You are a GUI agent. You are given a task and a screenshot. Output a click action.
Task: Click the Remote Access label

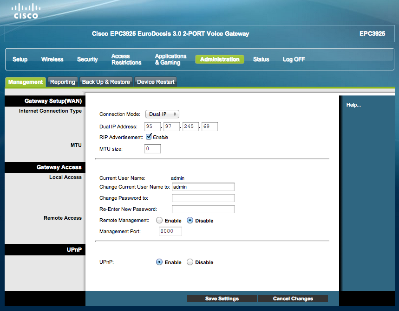coord(63,218)
